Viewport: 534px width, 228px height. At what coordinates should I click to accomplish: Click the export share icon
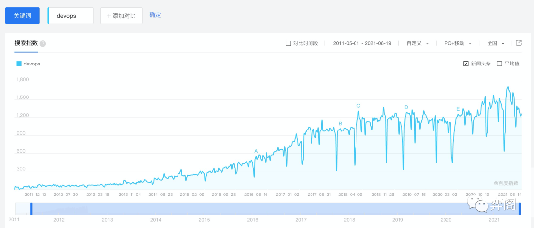[519, 43]
